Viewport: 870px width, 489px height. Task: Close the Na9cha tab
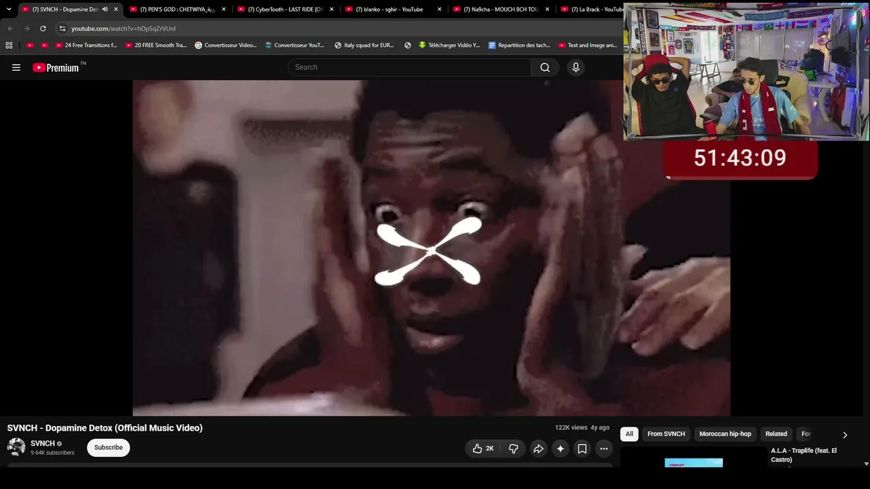[x=547, y=10]
